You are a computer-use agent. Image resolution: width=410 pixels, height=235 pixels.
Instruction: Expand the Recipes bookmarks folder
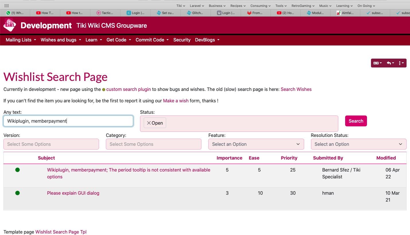pos(238,6)
